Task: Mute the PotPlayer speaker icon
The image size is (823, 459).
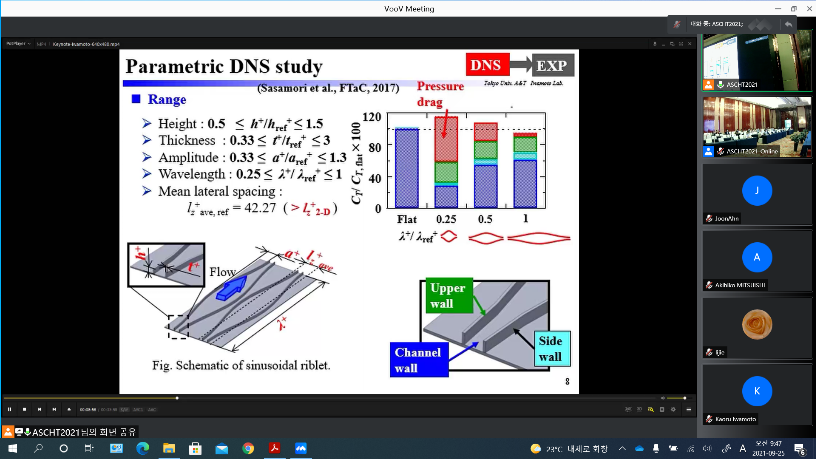Action: (x=662, y=398)
